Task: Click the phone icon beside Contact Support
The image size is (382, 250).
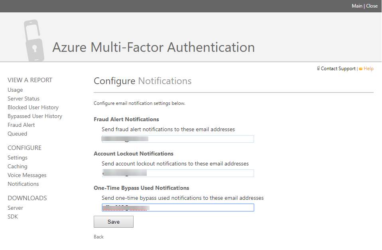Action: [x=318, y=69]
